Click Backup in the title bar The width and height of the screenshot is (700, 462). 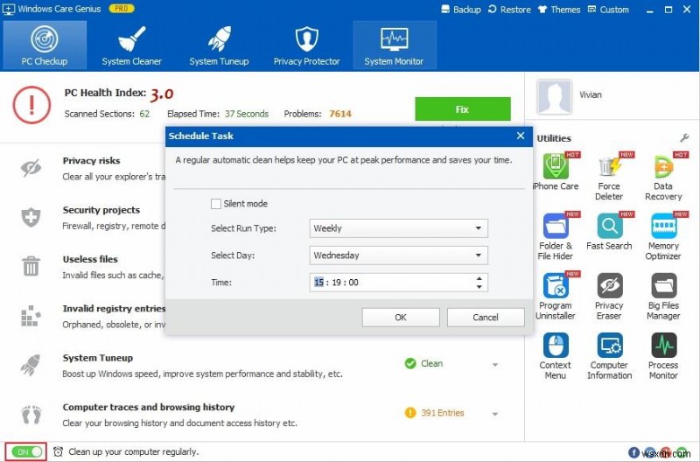pyautogui.click(x=461, y=10)
